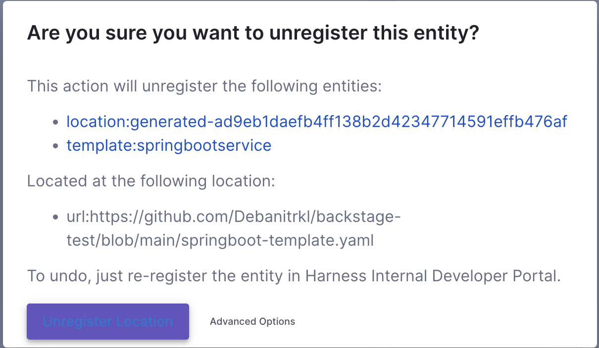The image size is (599, 348).
Task: Confirm with the Unregister Location button
Action: [108, 321]
